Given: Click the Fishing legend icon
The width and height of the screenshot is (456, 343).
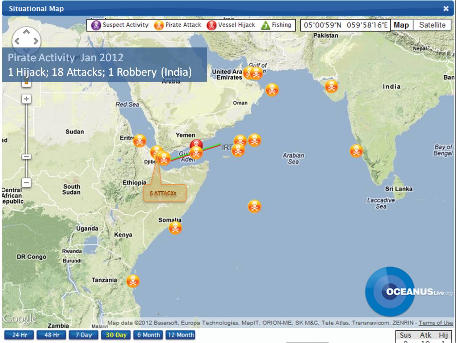Looking at the screenshot, I should click(265, 25).
